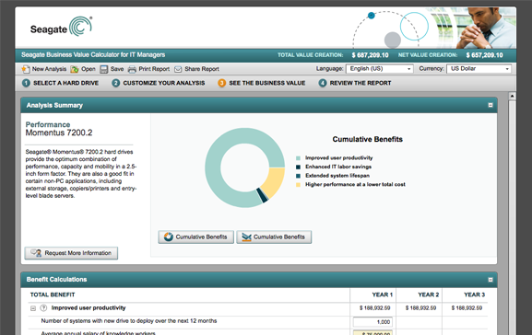Viewport: 532px width, 335px height.
Task: Click the New Analysis icon
Action: [x=26, y=69]
